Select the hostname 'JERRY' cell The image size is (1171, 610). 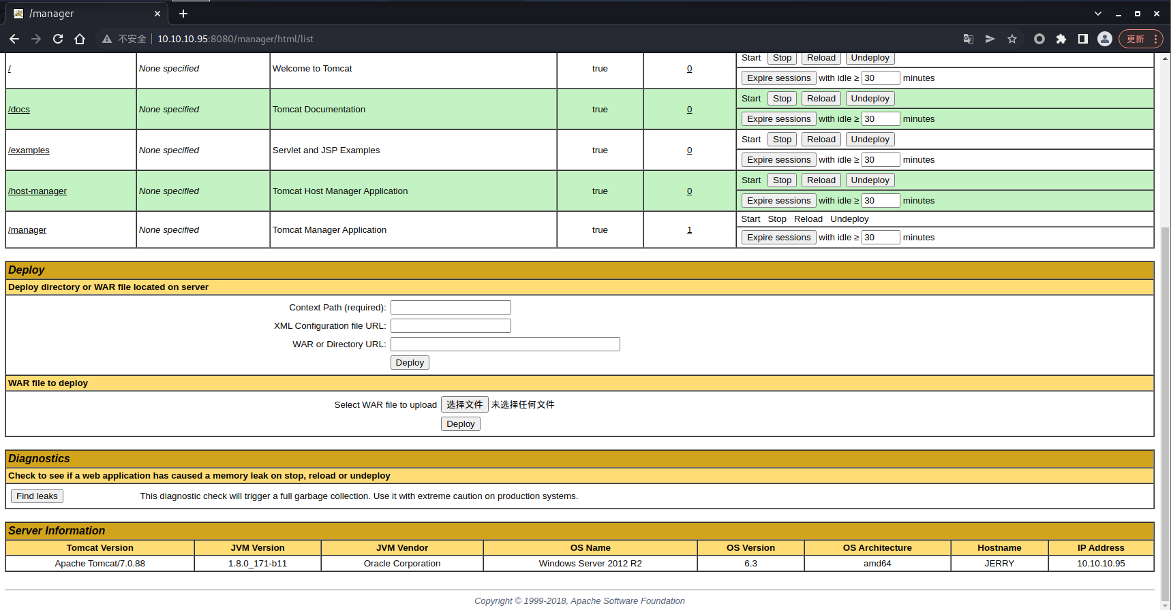(999, 564)
